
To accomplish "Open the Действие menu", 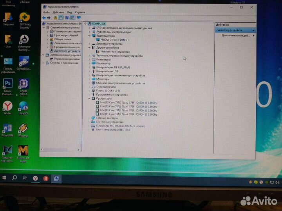I will (58, 13).
